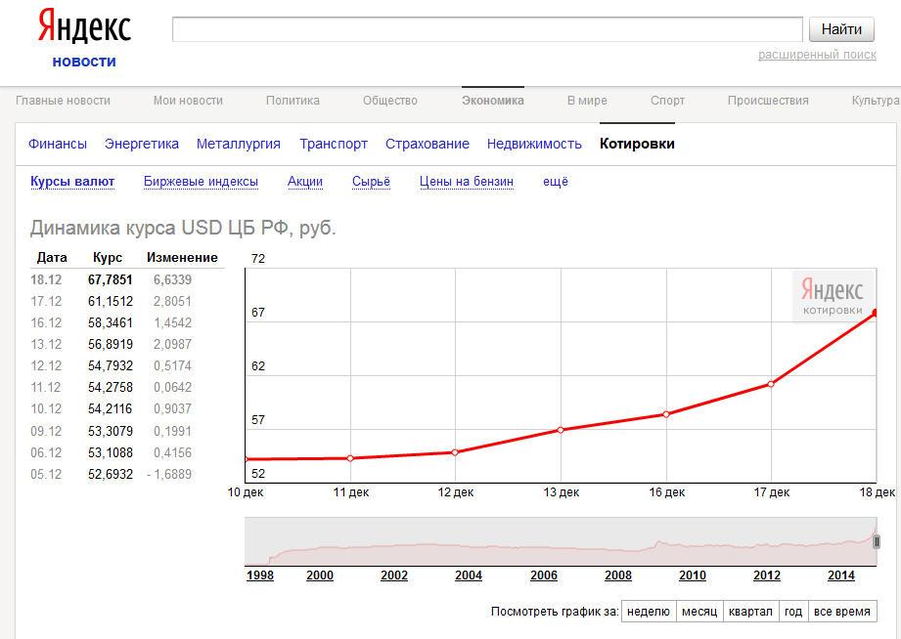Open the Спорт section
The image size is (901, 639).
[668, 101]
